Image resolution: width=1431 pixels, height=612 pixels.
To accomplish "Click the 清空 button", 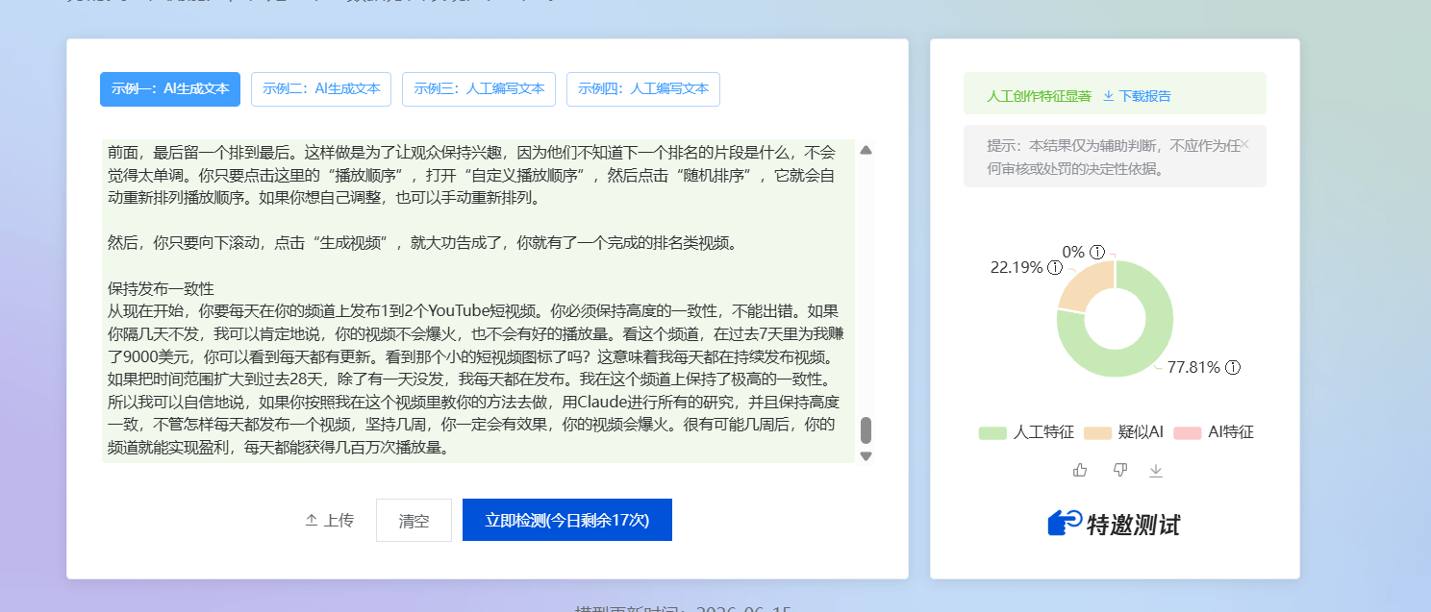I will (x=414, y=520).
